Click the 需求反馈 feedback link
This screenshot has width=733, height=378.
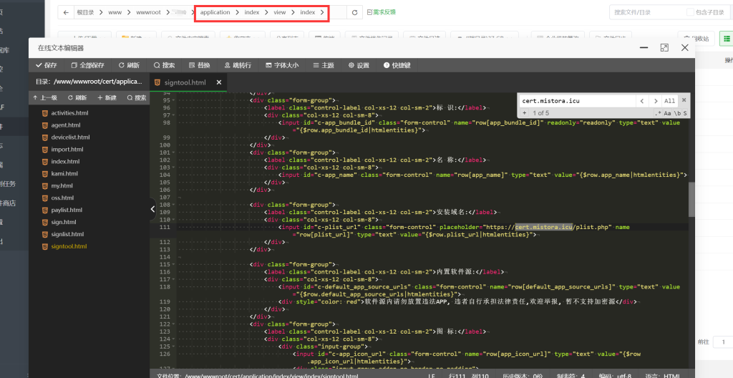point(382,12)
